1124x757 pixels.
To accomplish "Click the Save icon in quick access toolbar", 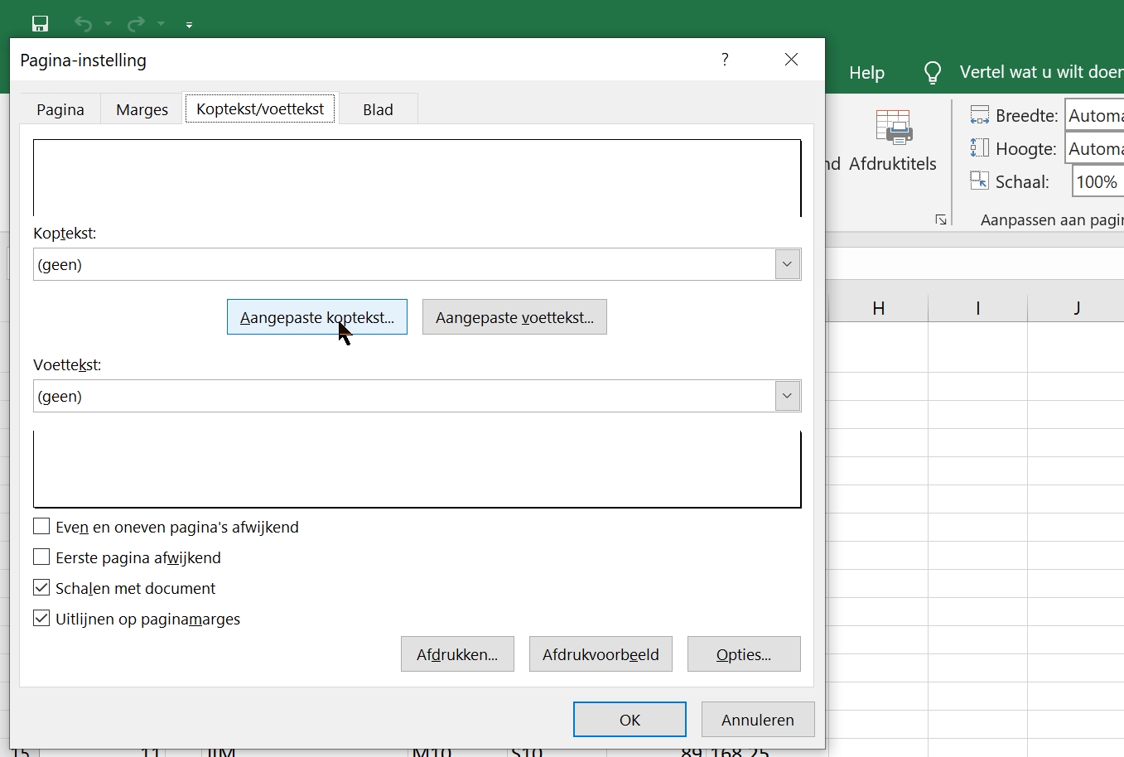I will click(x=40, y=24).
